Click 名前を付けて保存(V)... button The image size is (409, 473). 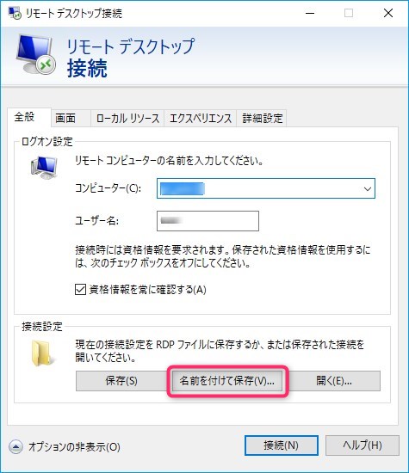(x=227, y=381)
